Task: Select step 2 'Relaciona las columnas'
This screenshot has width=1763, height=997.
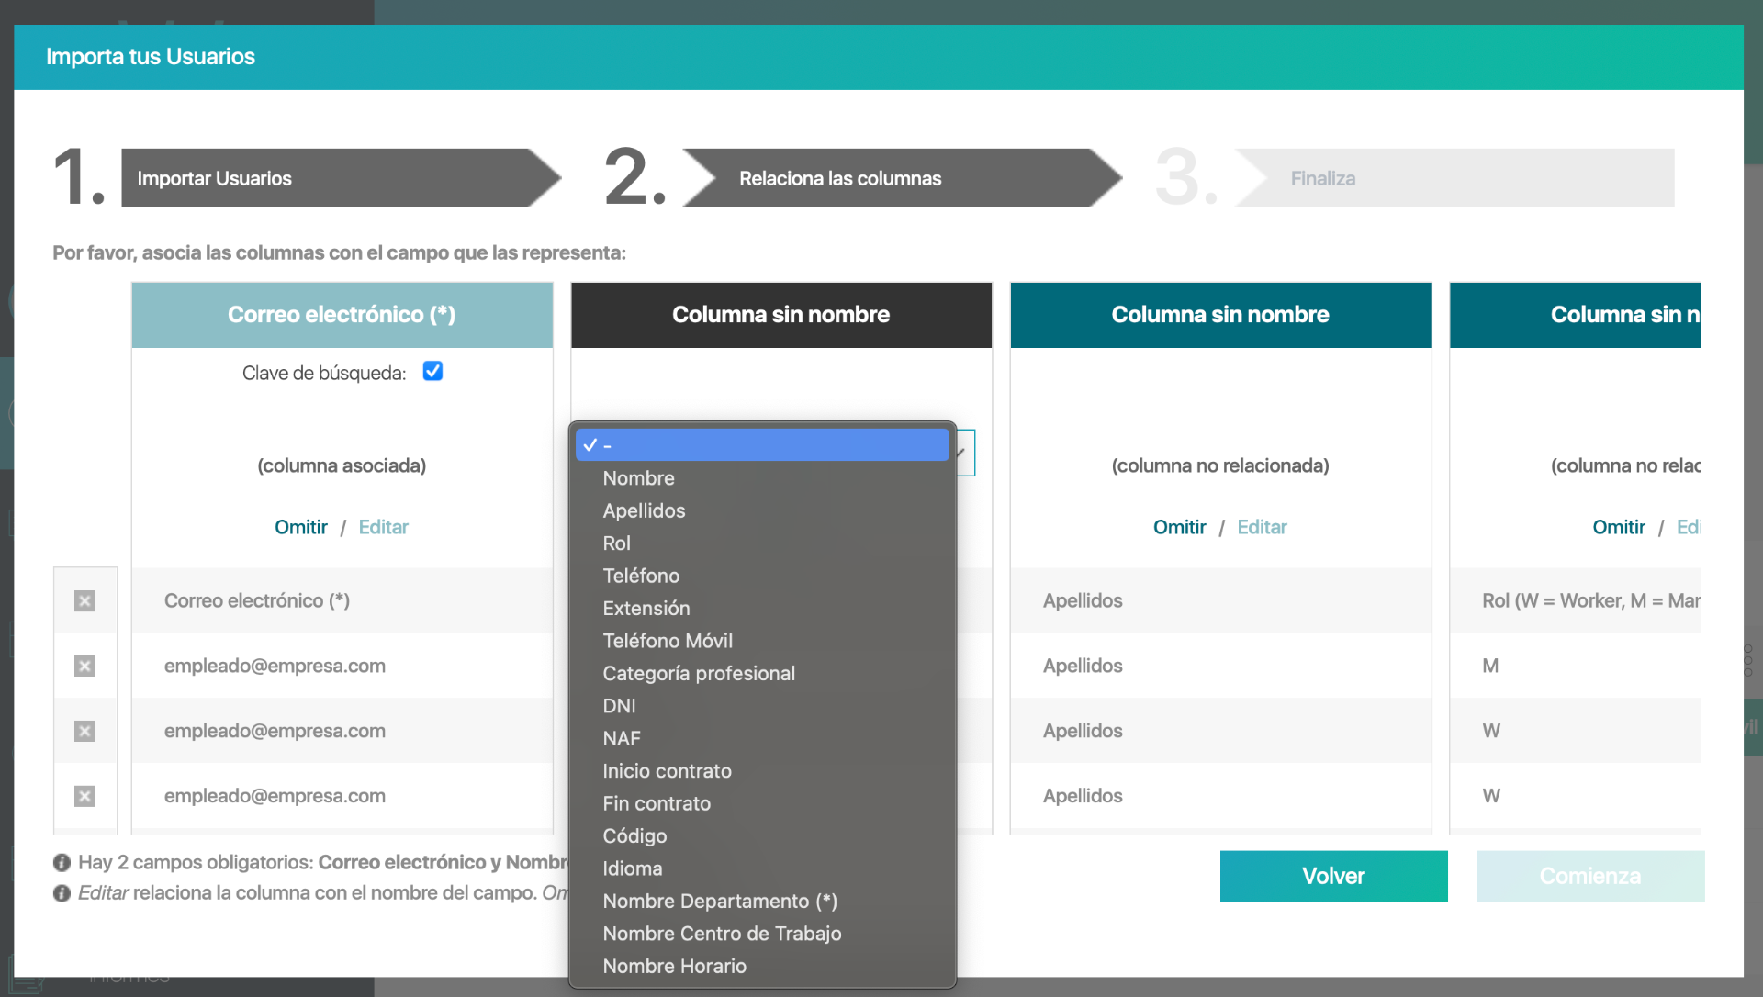Action: (x=902, y=178)
